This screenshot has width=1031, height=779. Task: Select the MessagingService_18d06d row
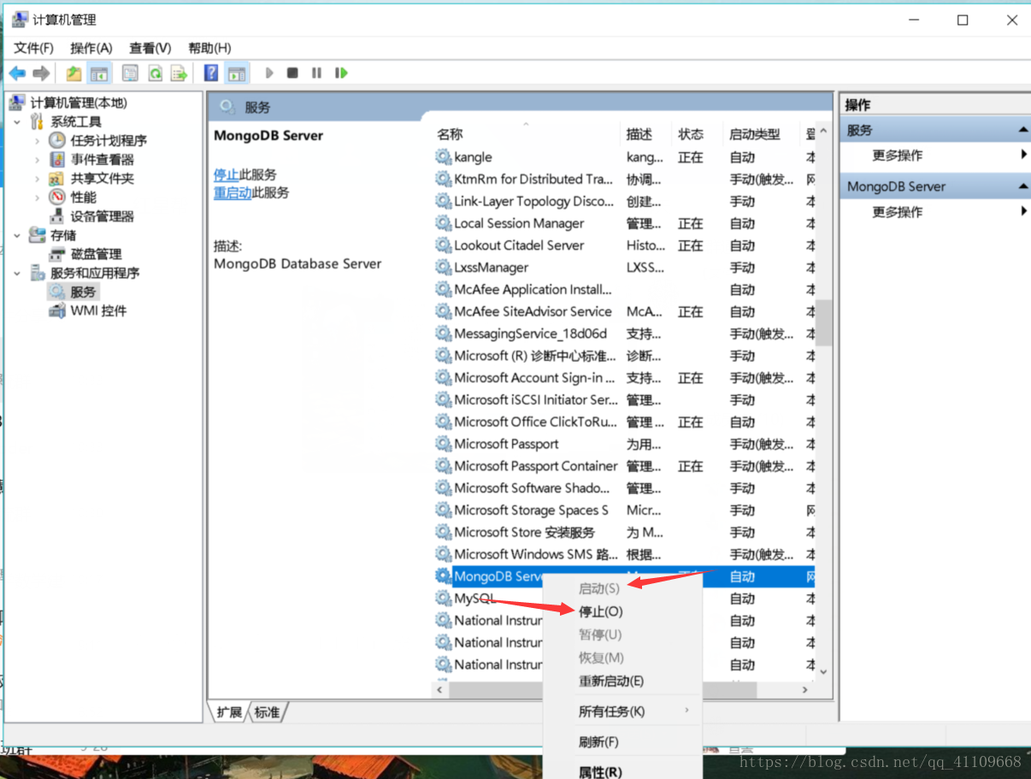click(624, 333)
